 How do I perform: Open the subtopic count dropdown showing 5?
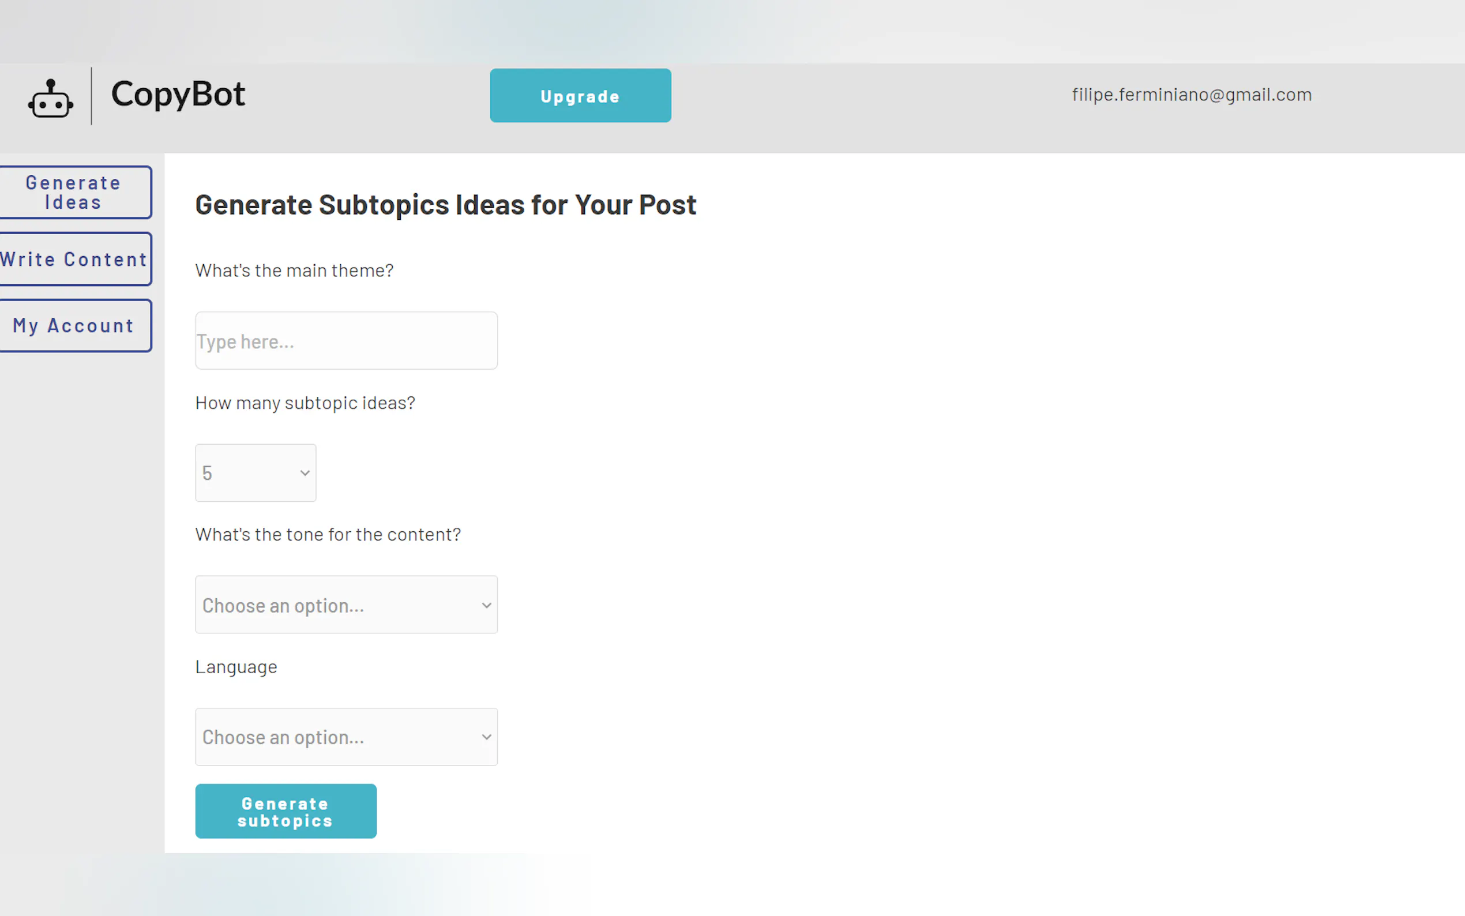click(x=254, y=473)
